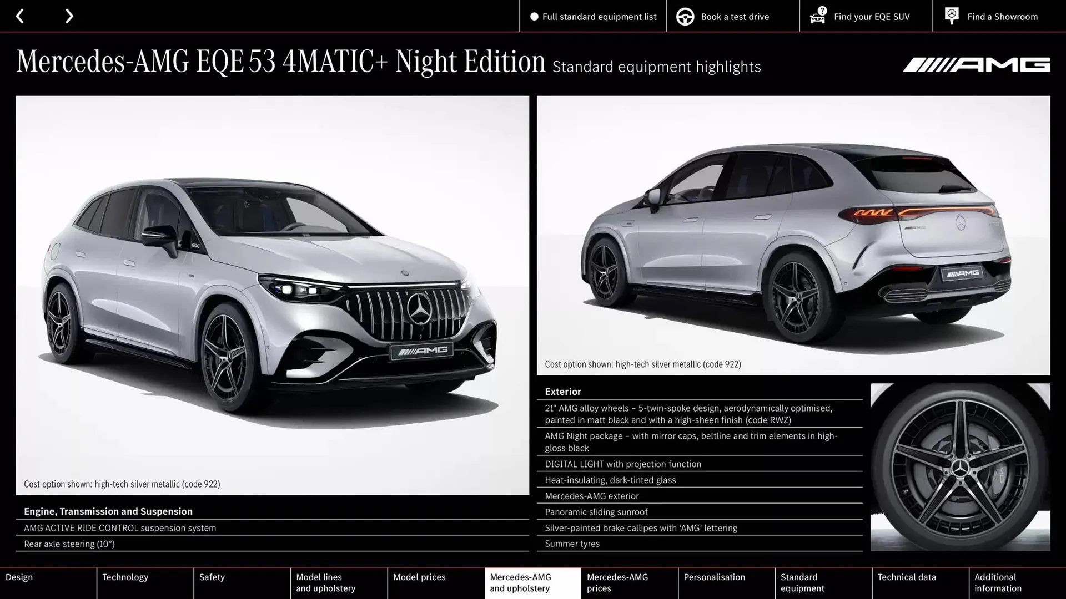Click the dot beside Full standard equipment list
Viewport: 1066px width, 599px height.
pos(534,17)
